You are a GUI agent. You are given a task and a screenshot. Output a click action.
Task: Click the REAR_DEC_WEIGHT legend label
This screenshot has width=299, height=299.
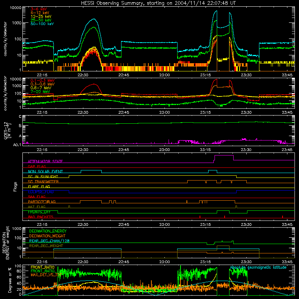point(46,246)
